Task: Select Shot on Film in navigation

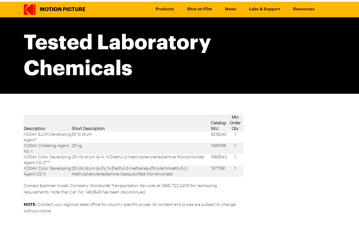Action: (x=199, y=9)
